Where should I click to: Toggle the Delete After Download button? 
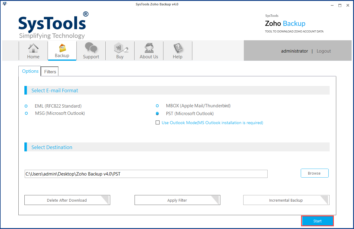click(x=67, y=200)
